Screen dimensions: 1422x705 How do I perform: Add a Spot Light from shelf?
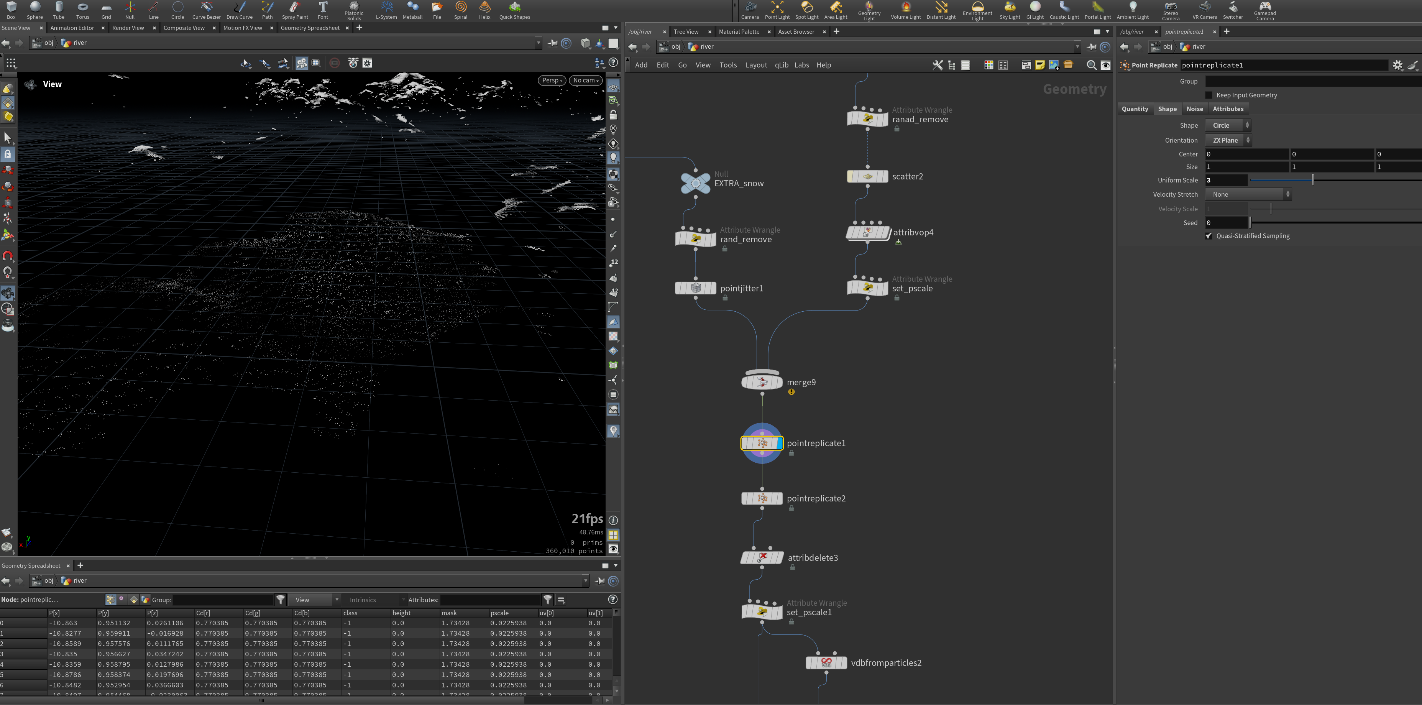[x=806, y=10]
